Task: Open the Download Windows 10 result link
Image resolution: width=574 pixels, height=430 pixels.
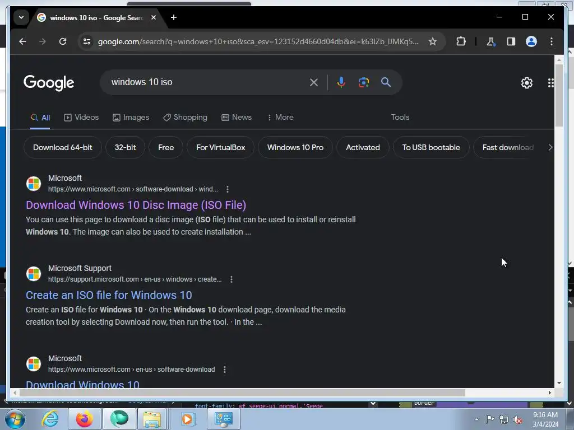Action: click(82, 384)
